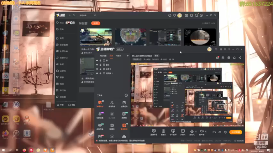The height and width of the screenshot is (153, 273).
Task: Open the Windows Start menu
Action: coord(3,150)
